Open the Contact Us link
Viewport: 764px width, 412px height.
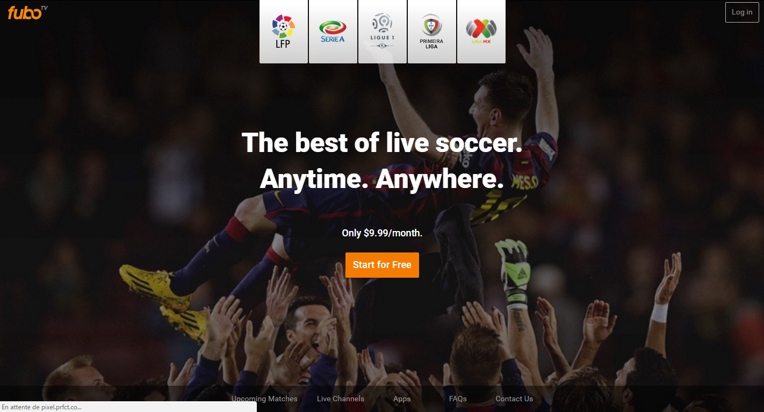[x=514, y=399]
